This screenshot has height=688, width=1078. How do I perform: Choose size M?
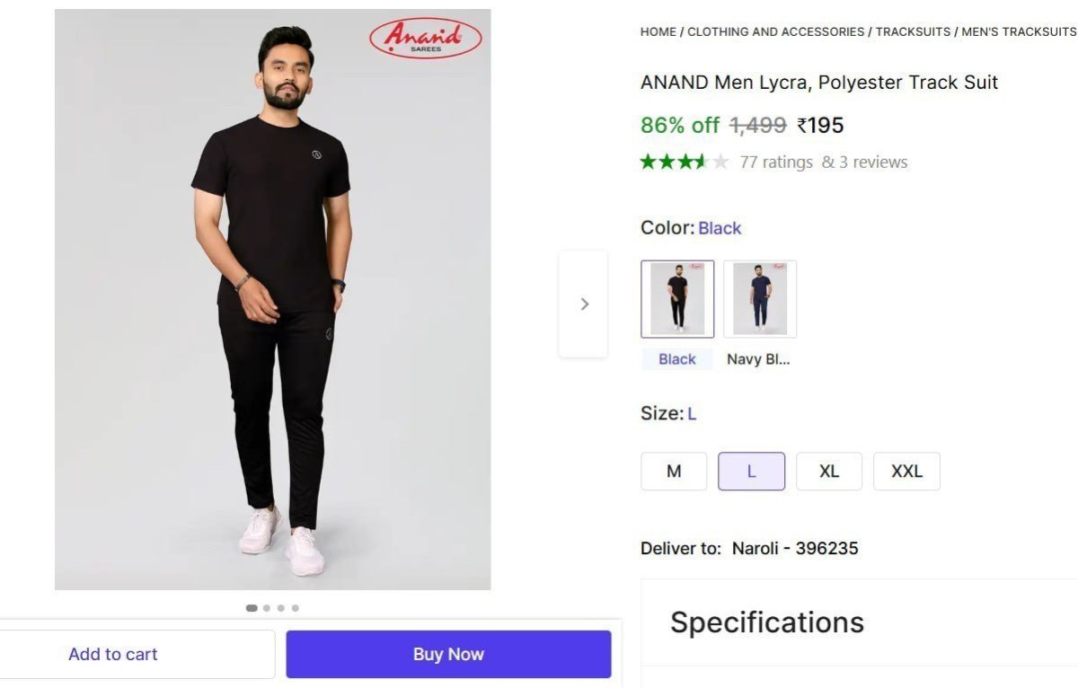674,472
